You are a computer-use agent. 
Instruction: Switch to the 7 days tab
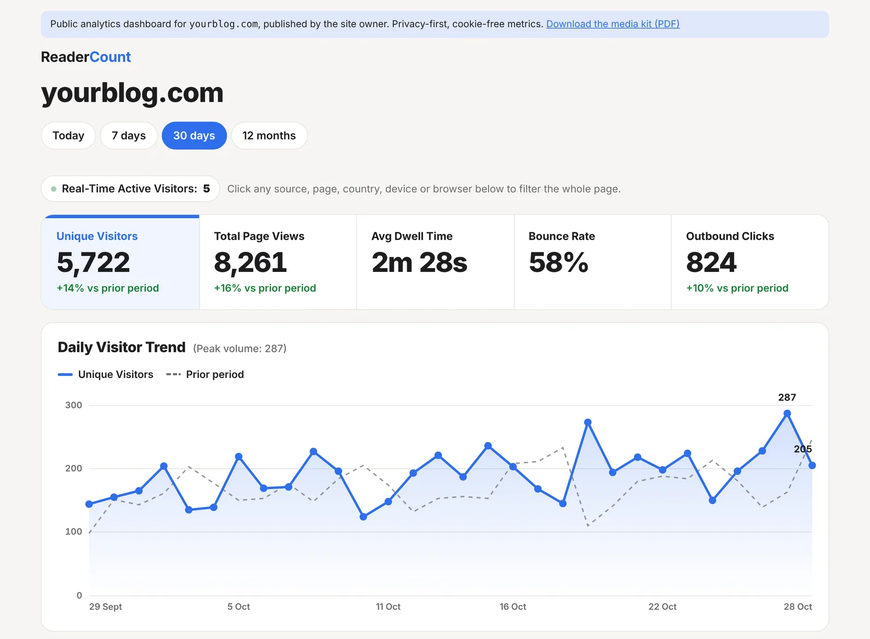(x=129, y=135)
